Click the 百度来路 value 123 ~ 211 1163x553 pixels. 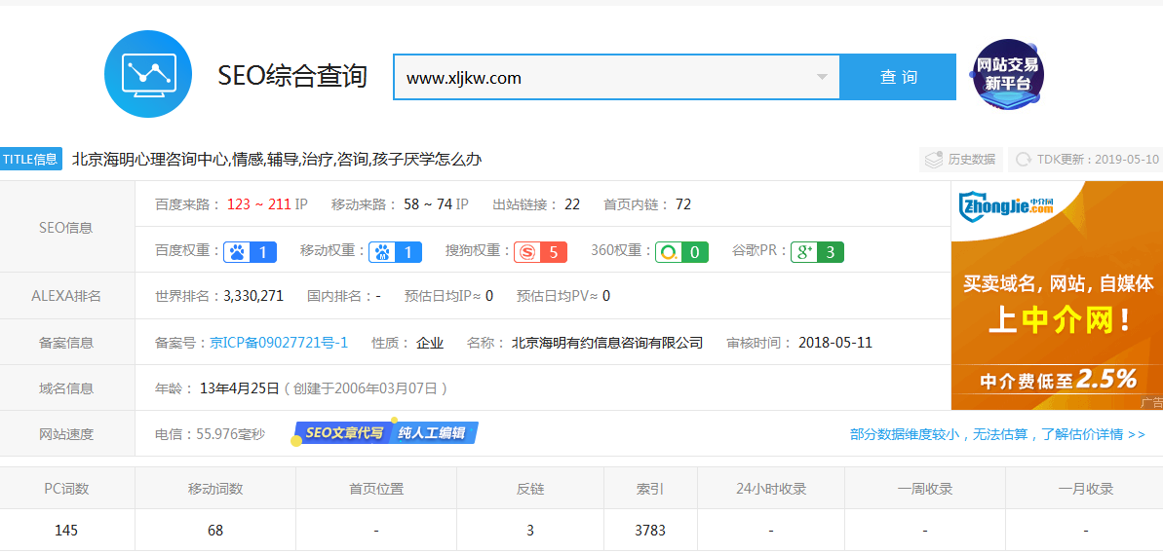coord(258,204)
